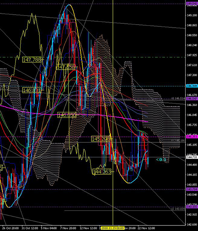Screen dimensions: 198x231
Task: Click the 143.540 price axis value
Action: click(192, 195)
